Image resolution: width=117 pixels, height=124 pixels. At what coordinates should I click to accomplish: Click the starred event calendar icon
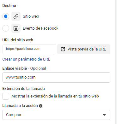tap(16, 28)
